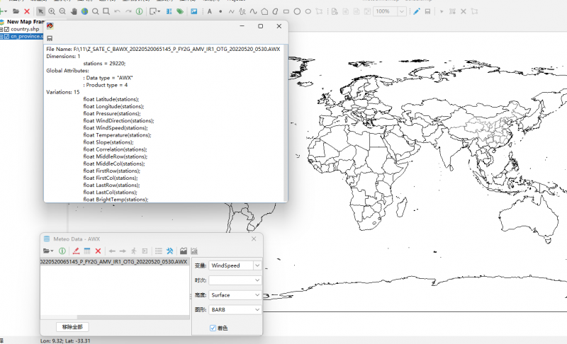Image resolution: width=567 pixels, height=344 pixels.
Task: Select the Zoom In tool
Action: [x=52, y=11]
